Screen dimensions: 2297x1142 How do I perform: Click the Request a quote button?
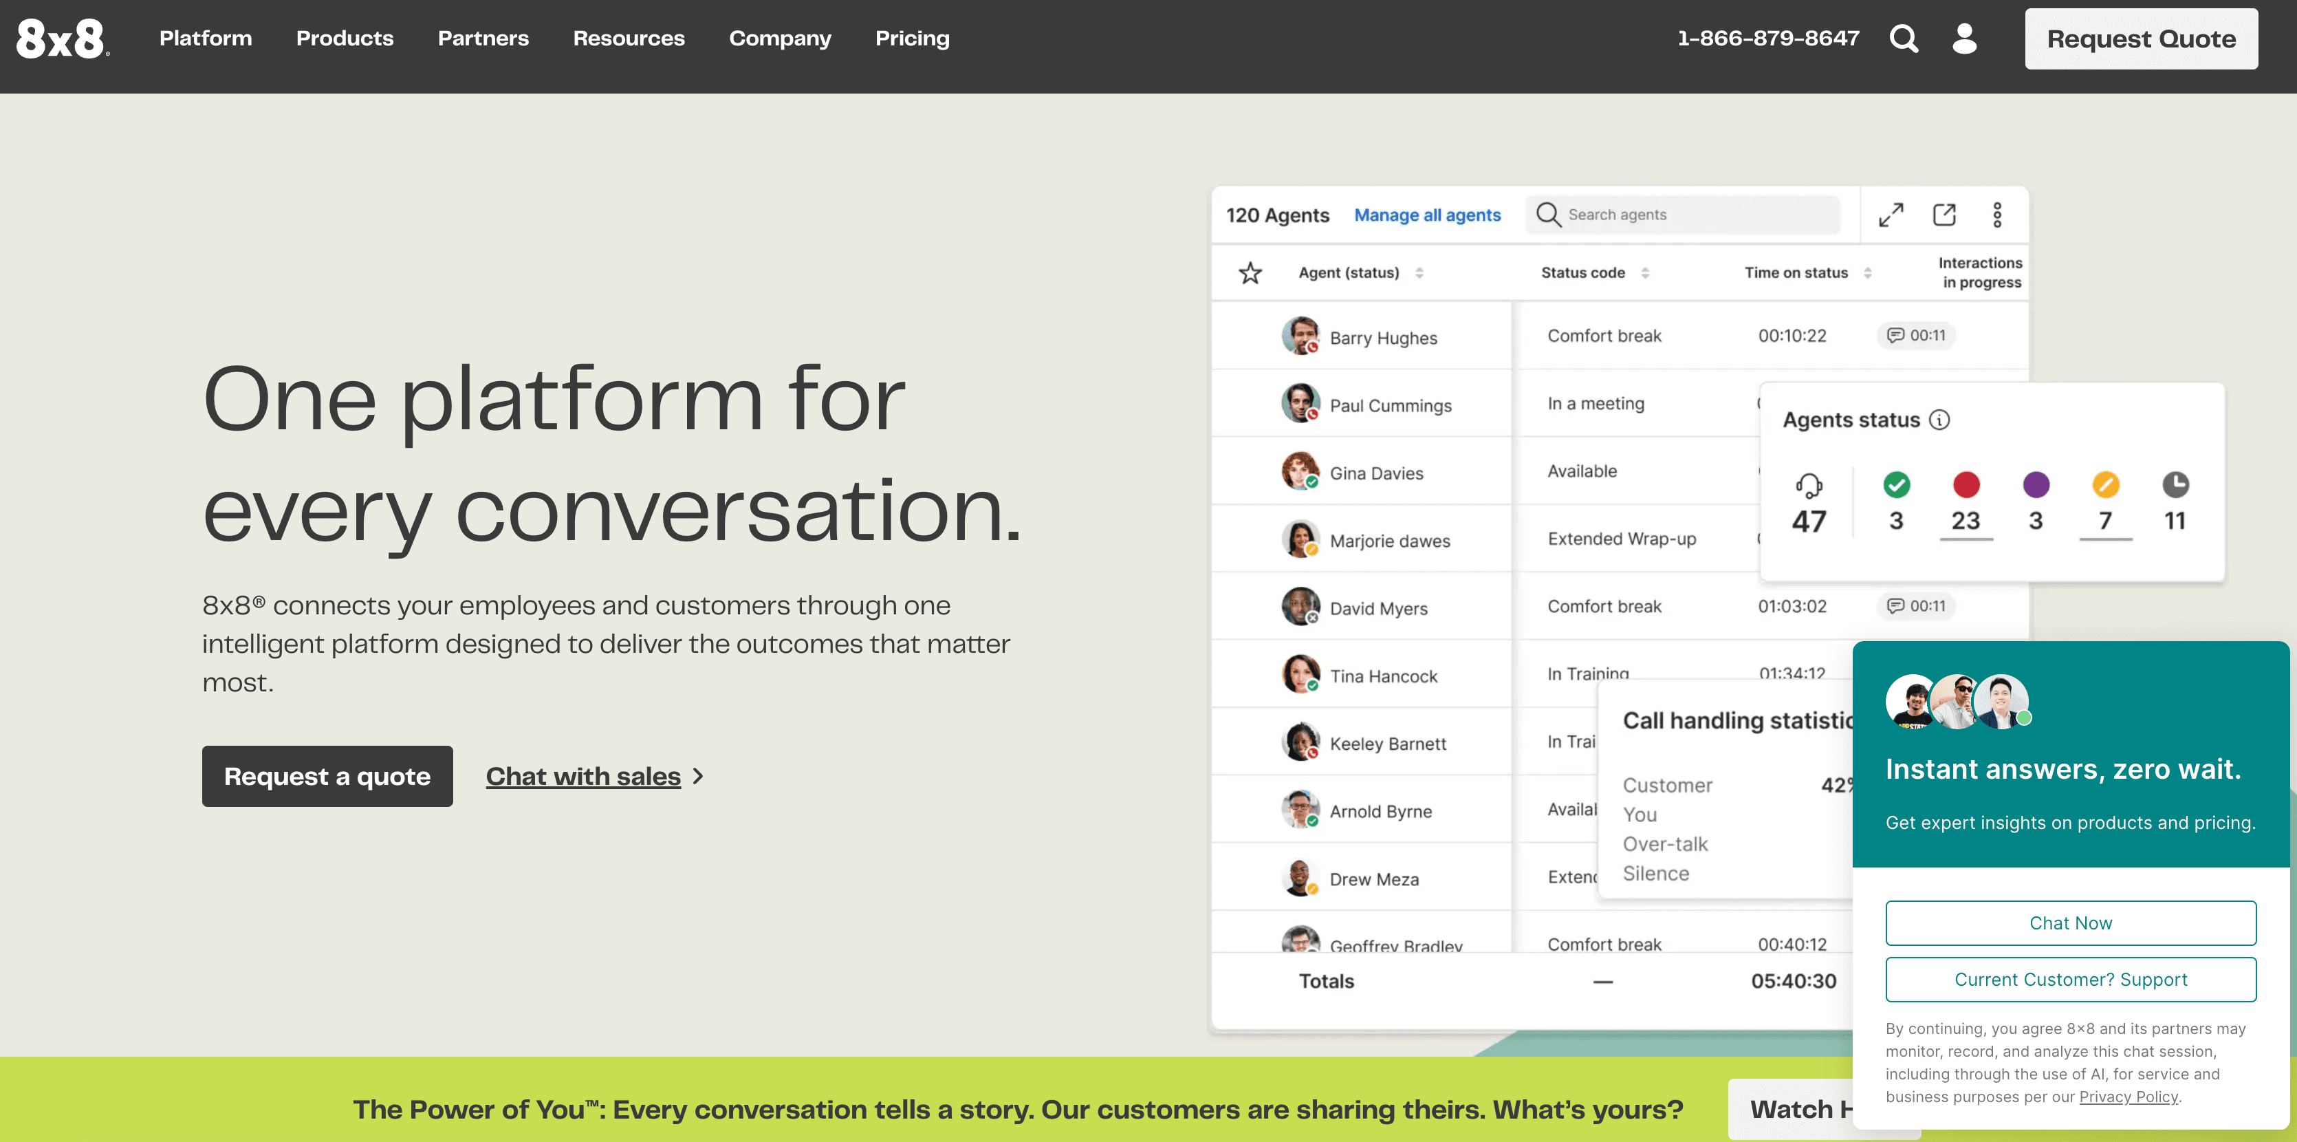tap(327, 775)
